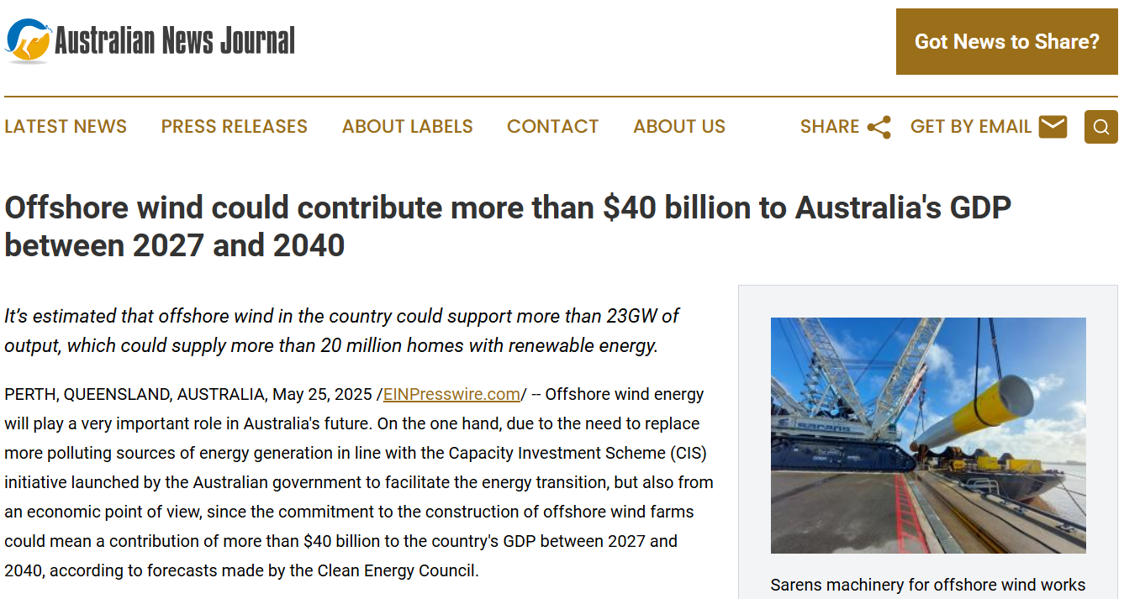Open the search magnifier icon
1124x599 pixels.
(x=1100, y=127)
